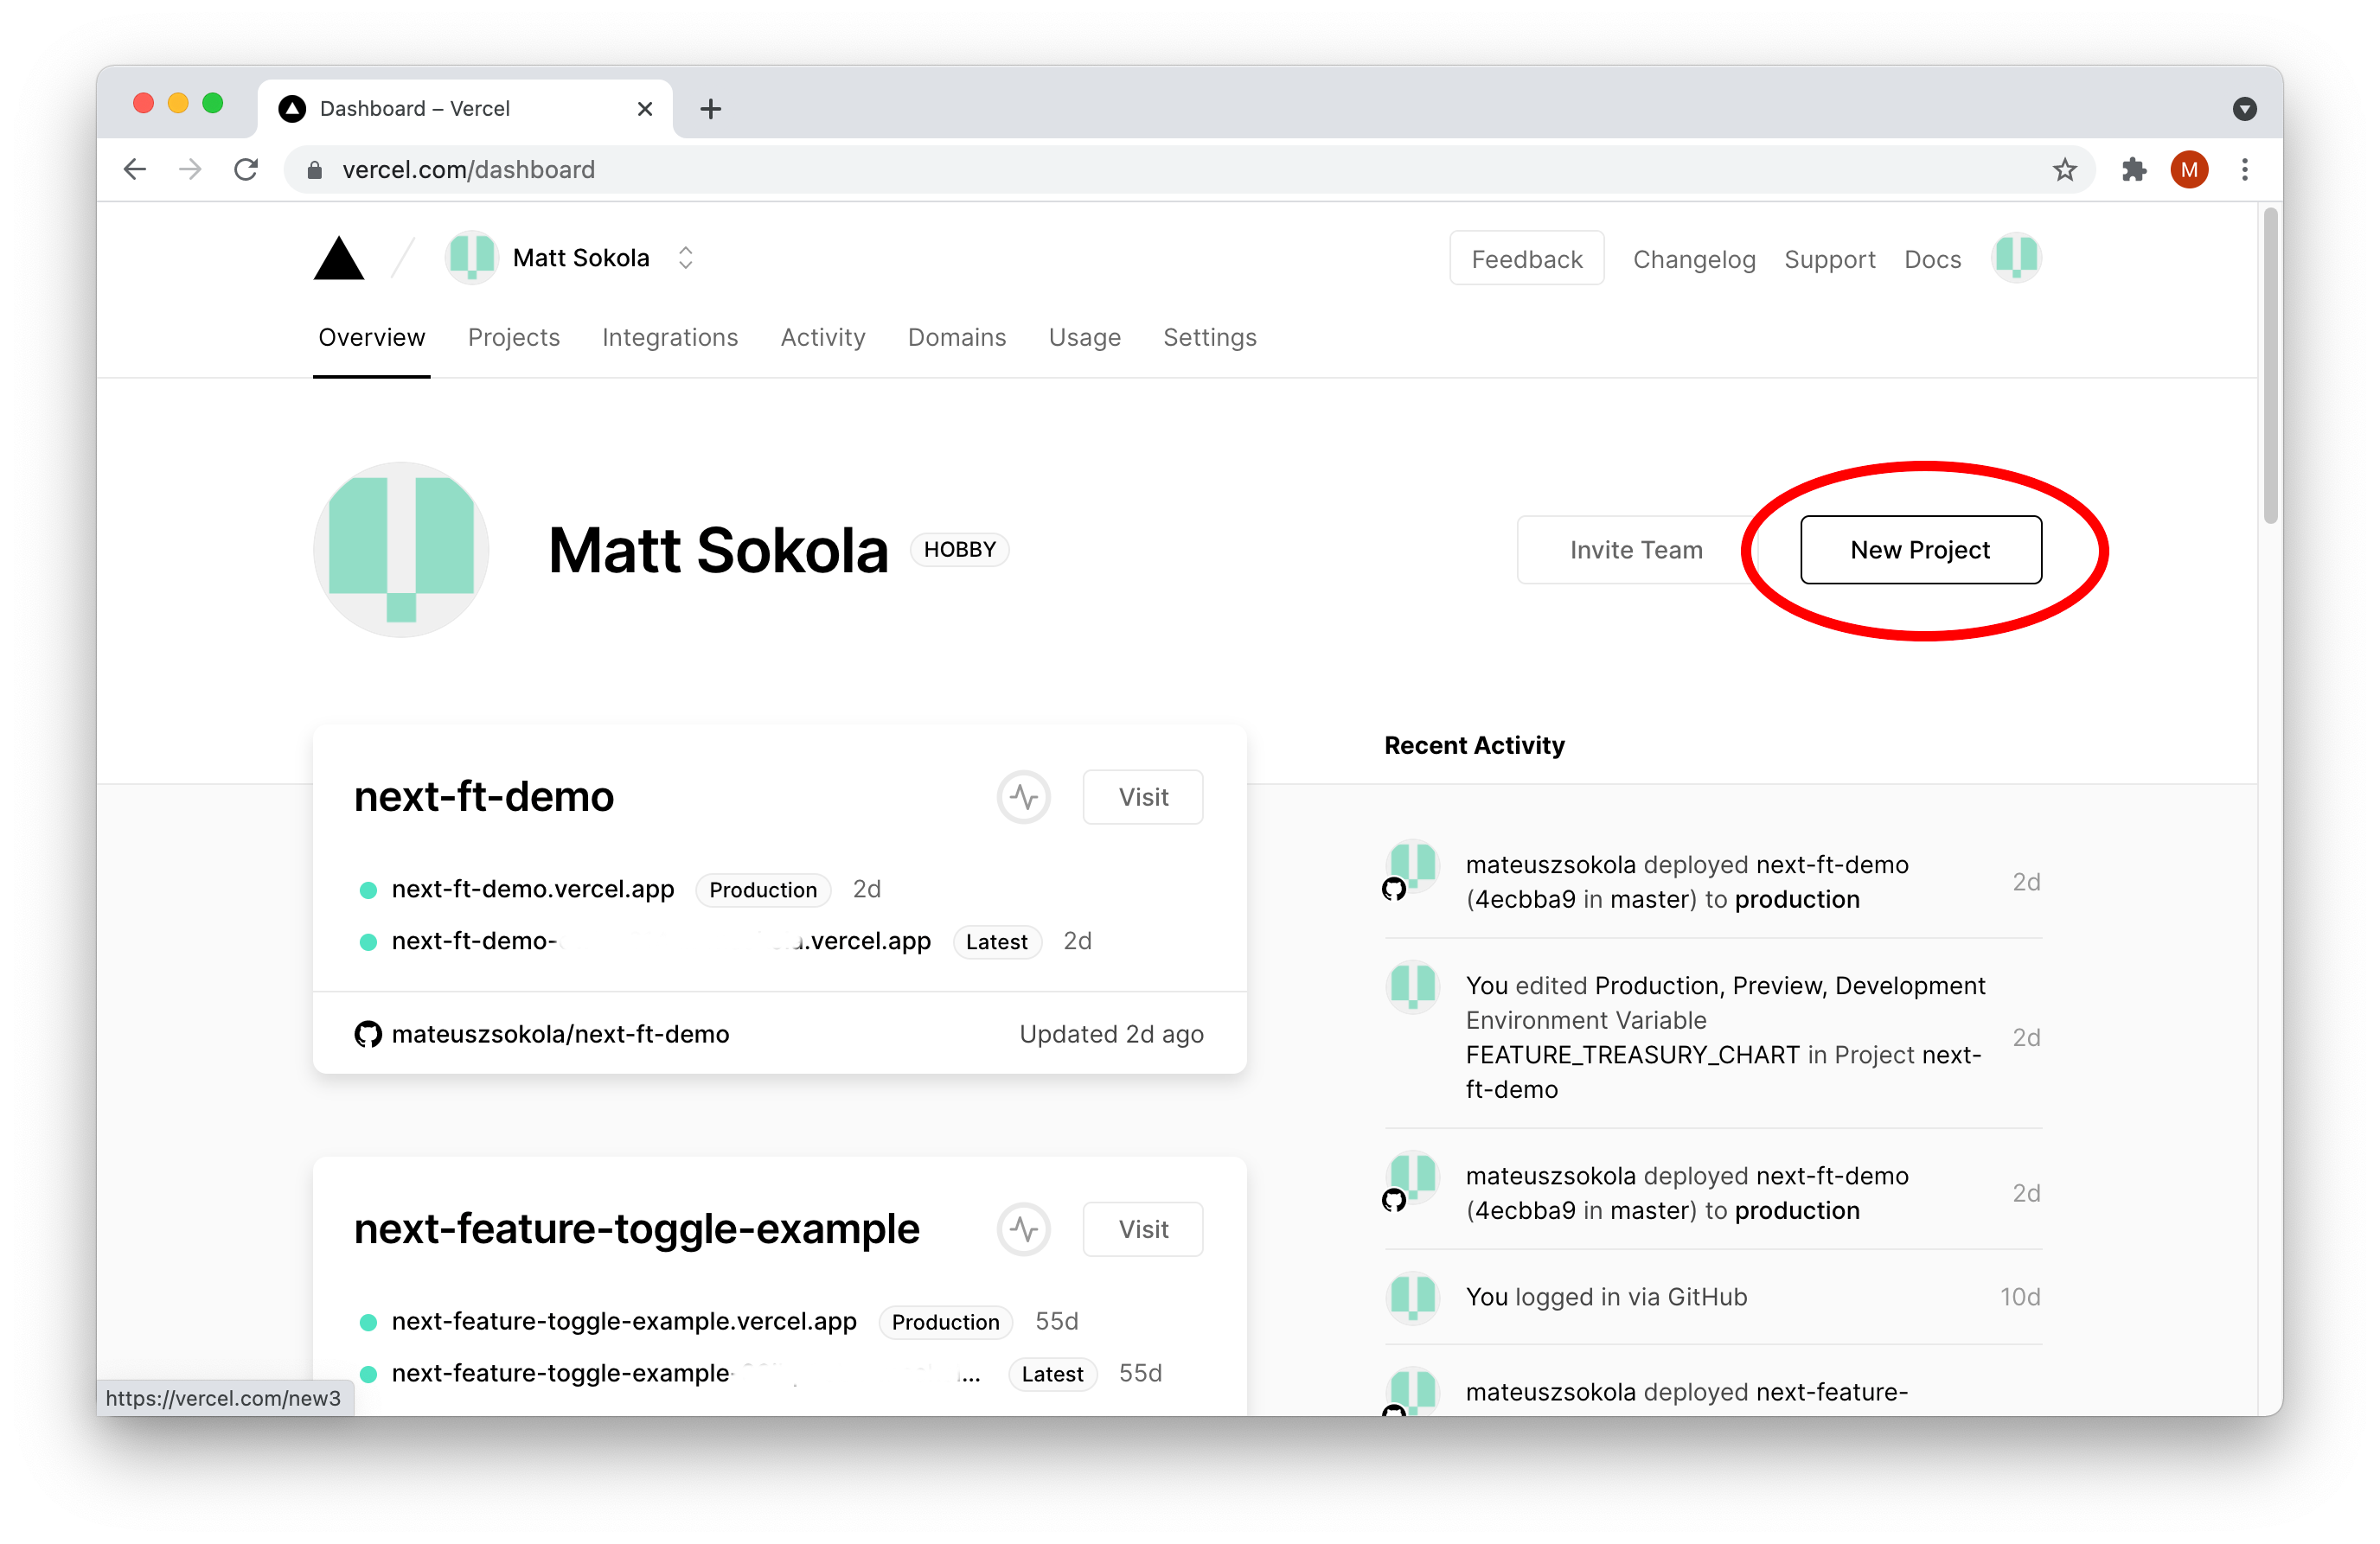Click first activity entry deploying next-ft-demo
2380x1544 pixels.
point(1712,883)
